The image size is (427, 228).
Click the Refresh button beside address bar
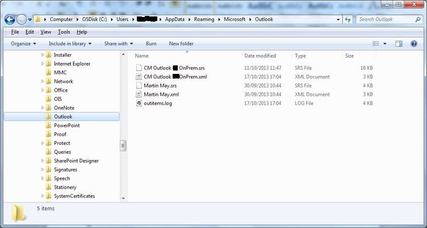coord(348,19)
